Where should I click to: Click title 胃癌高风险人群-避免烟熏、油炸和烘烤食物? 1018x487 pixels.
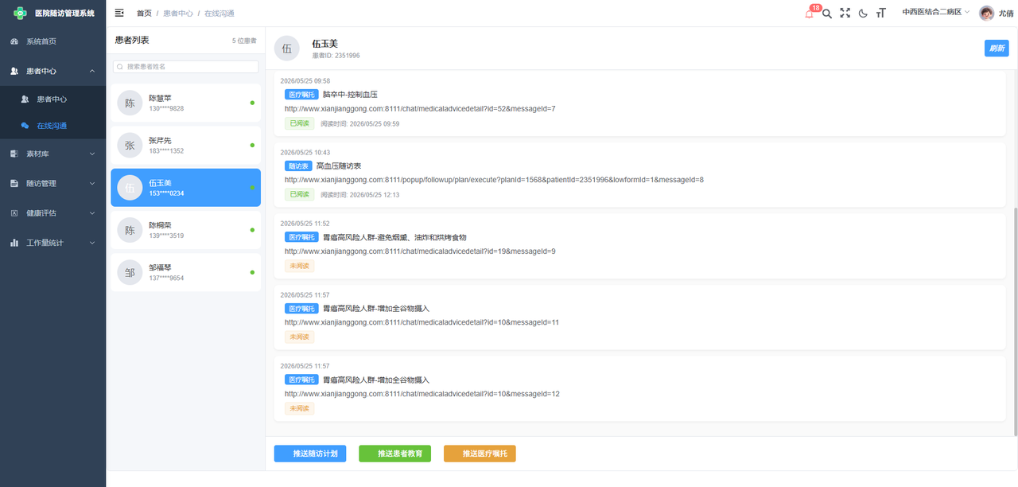394,237
